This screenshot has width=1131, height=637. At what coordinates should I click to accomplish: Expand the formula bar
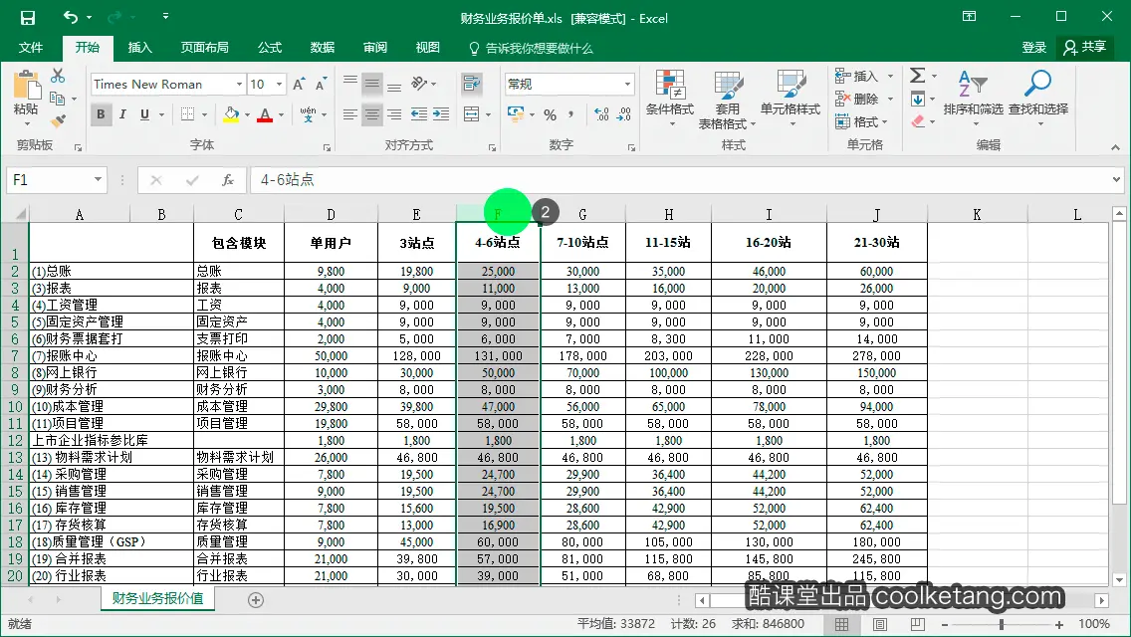[1116, 179]
